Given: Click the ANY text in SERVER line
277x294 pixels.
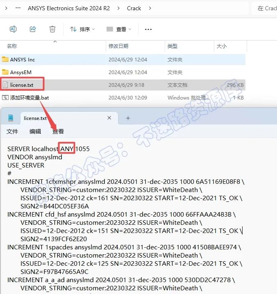Looking at the screenshot, I should pos(67,149).
